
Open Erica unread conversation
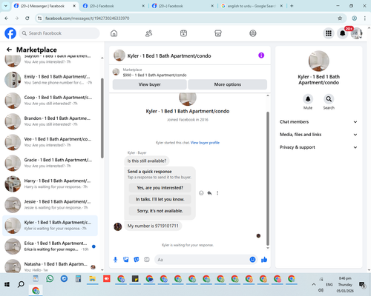click(x=50, y=246)
